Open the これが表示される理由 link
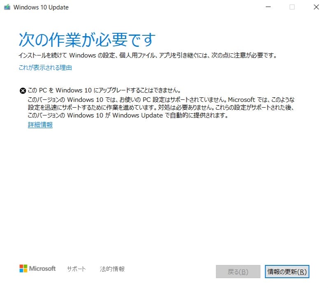 (x=45, y=67)
